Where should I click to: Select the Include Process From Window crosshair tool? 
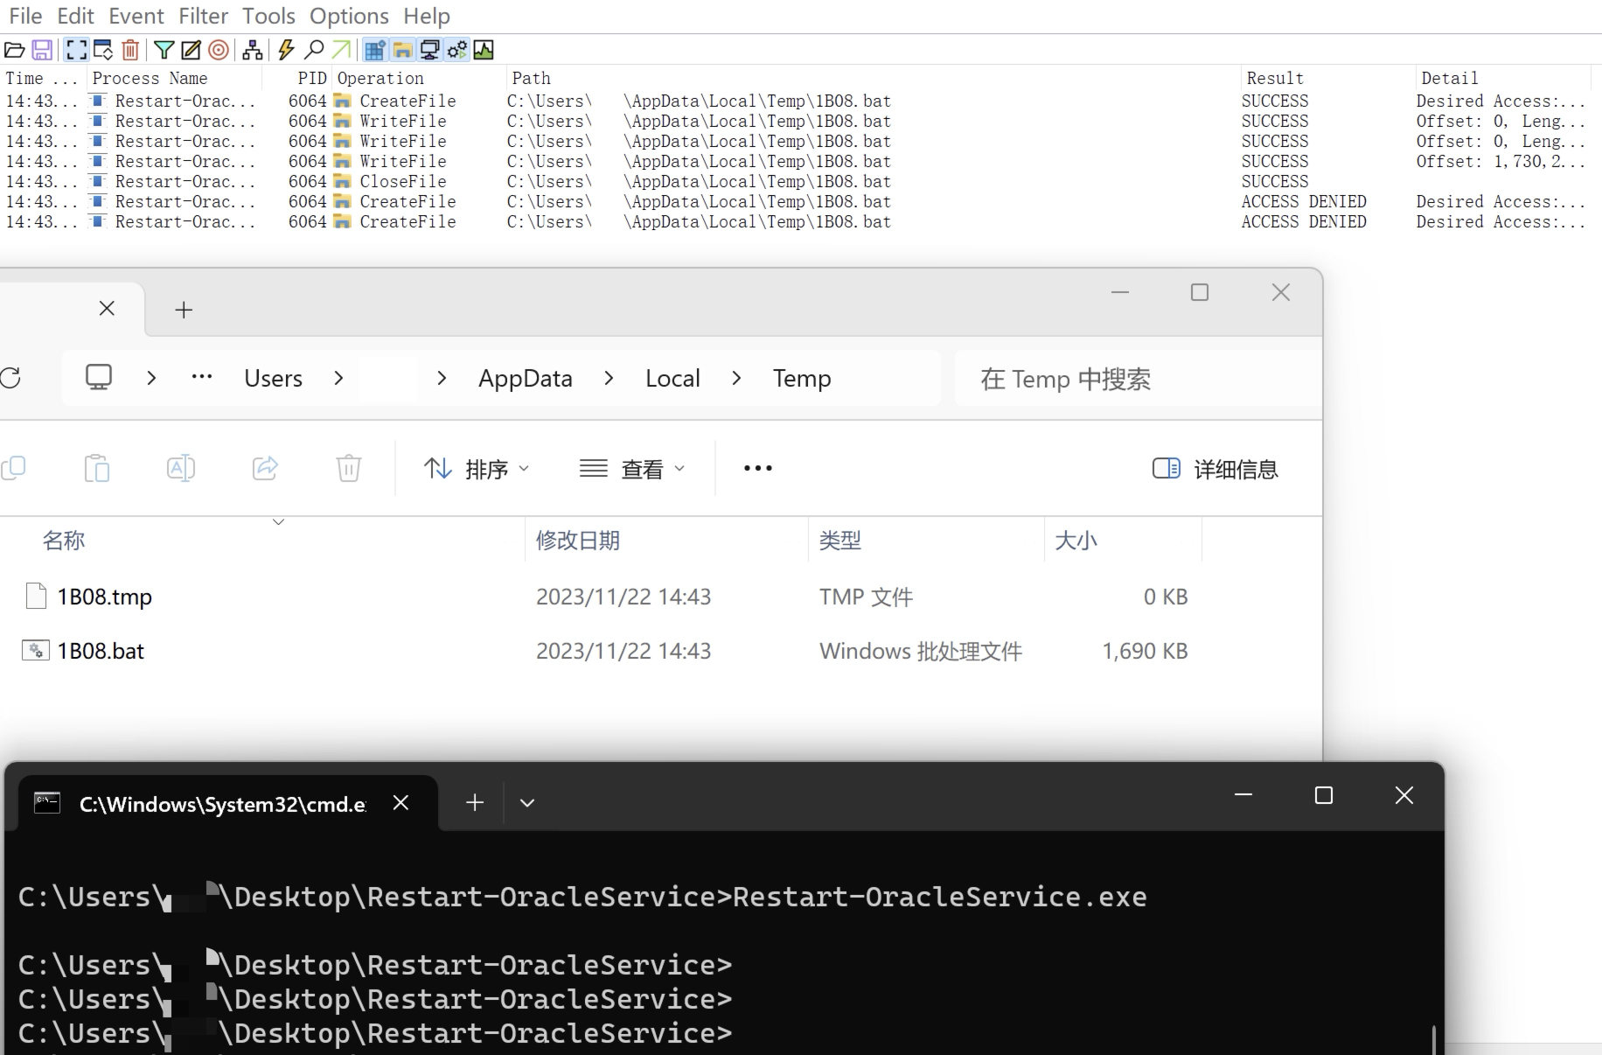click(219, 50)
